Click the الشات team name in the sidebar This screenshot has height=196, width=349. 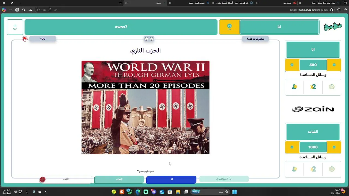313,132
